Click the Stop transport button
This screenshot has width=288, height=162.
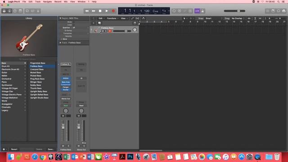click(x=100, y=11)
